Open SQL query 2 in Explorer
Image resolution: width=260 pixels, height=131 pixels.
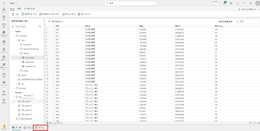27,106
